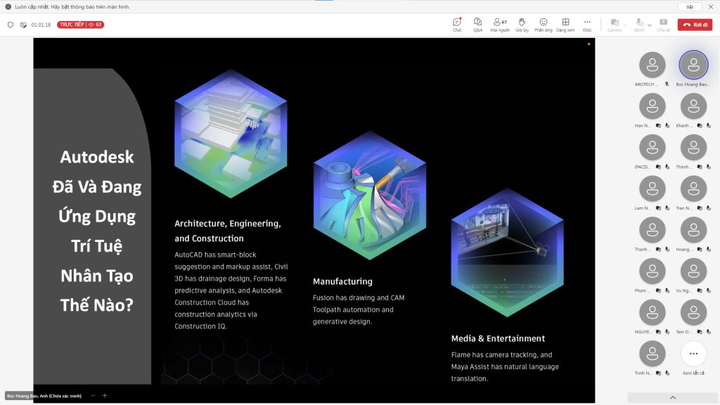Select the Hoang participant avatar
Image resolution: width=720 pixels, height=405 pixels.
[x=693, y=230]
